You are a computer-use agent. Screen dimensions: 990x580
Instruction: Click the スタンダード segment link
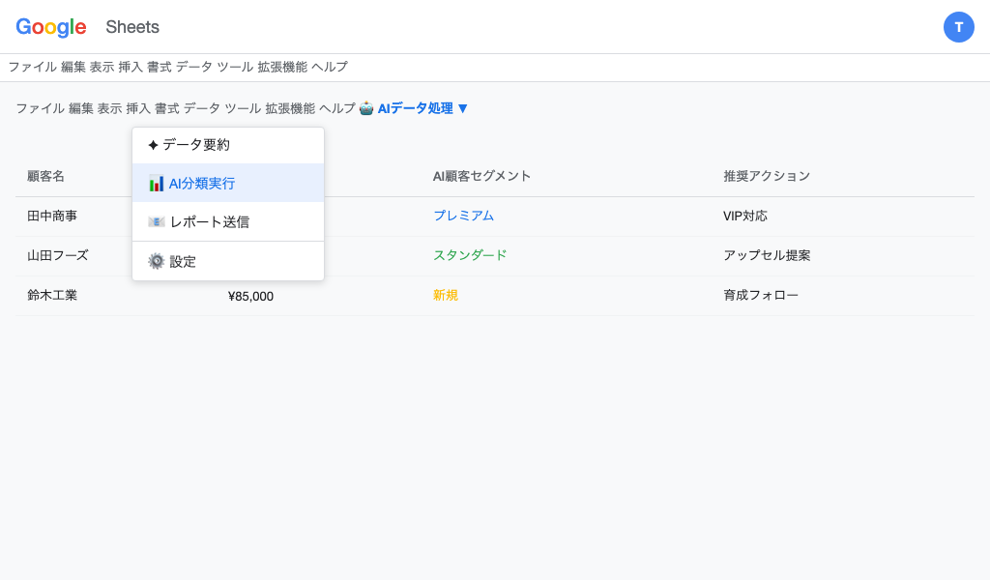coord(470,255)
